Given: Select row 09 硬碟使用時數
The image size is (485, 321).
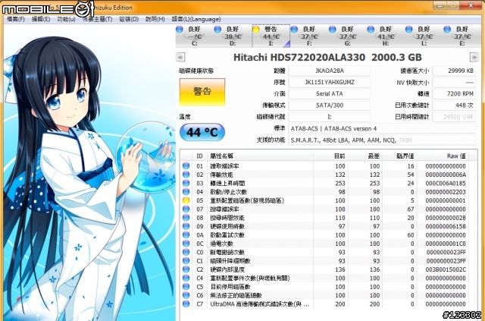Looking at the screenshot, I should pos(324,226).
